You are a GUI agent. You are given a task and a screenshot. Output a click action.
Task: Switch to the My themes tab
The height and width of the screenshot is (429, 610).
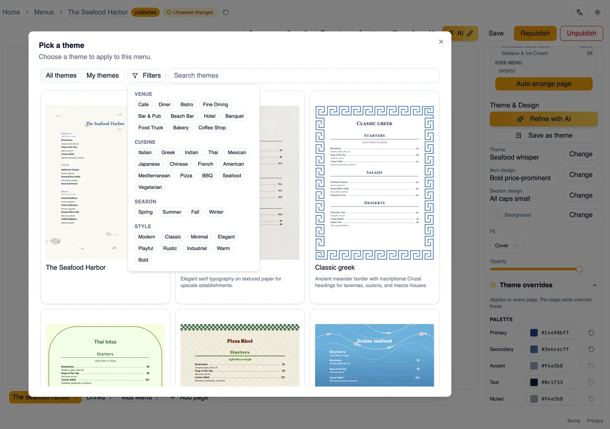click(103, 76)
